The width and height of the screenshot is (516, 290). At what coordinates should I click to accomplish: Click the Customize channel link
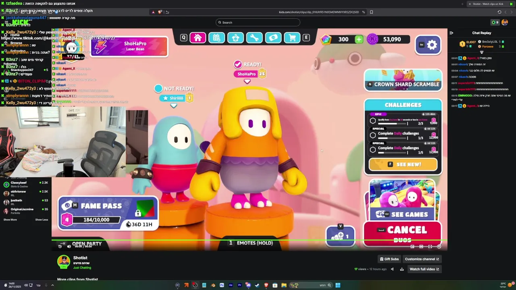click(x=422, y=259)
